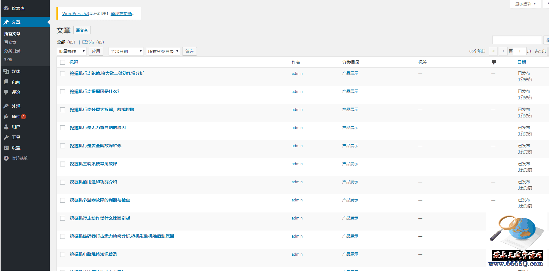Click the pages icon beside 页面
Screen dimensions: 549x271
click(6, 82)
